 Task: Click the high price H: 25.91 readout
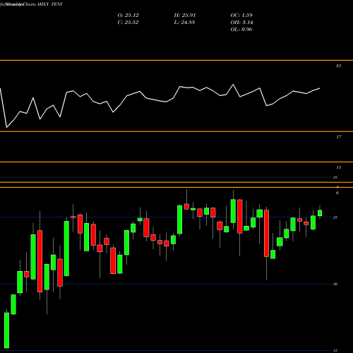pos(185,16)
